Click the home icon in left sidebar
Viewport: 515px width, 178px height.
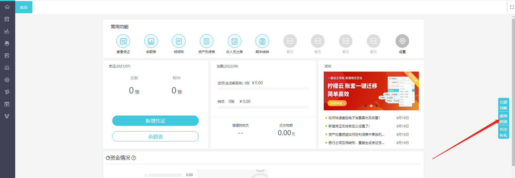(7, 7)
